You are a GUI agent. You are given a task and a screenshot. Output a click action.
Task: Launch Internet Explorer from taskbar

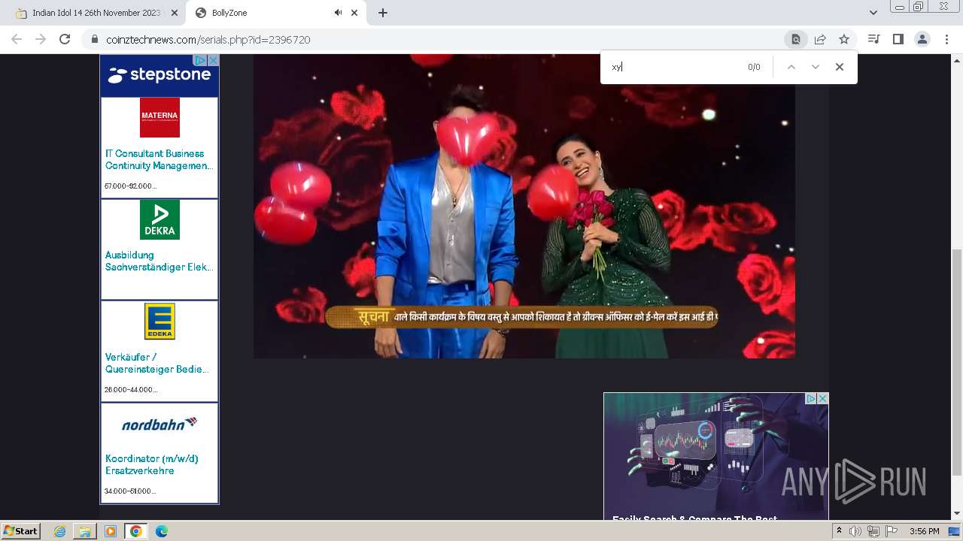pyautogui.click(x=60, y=531)
